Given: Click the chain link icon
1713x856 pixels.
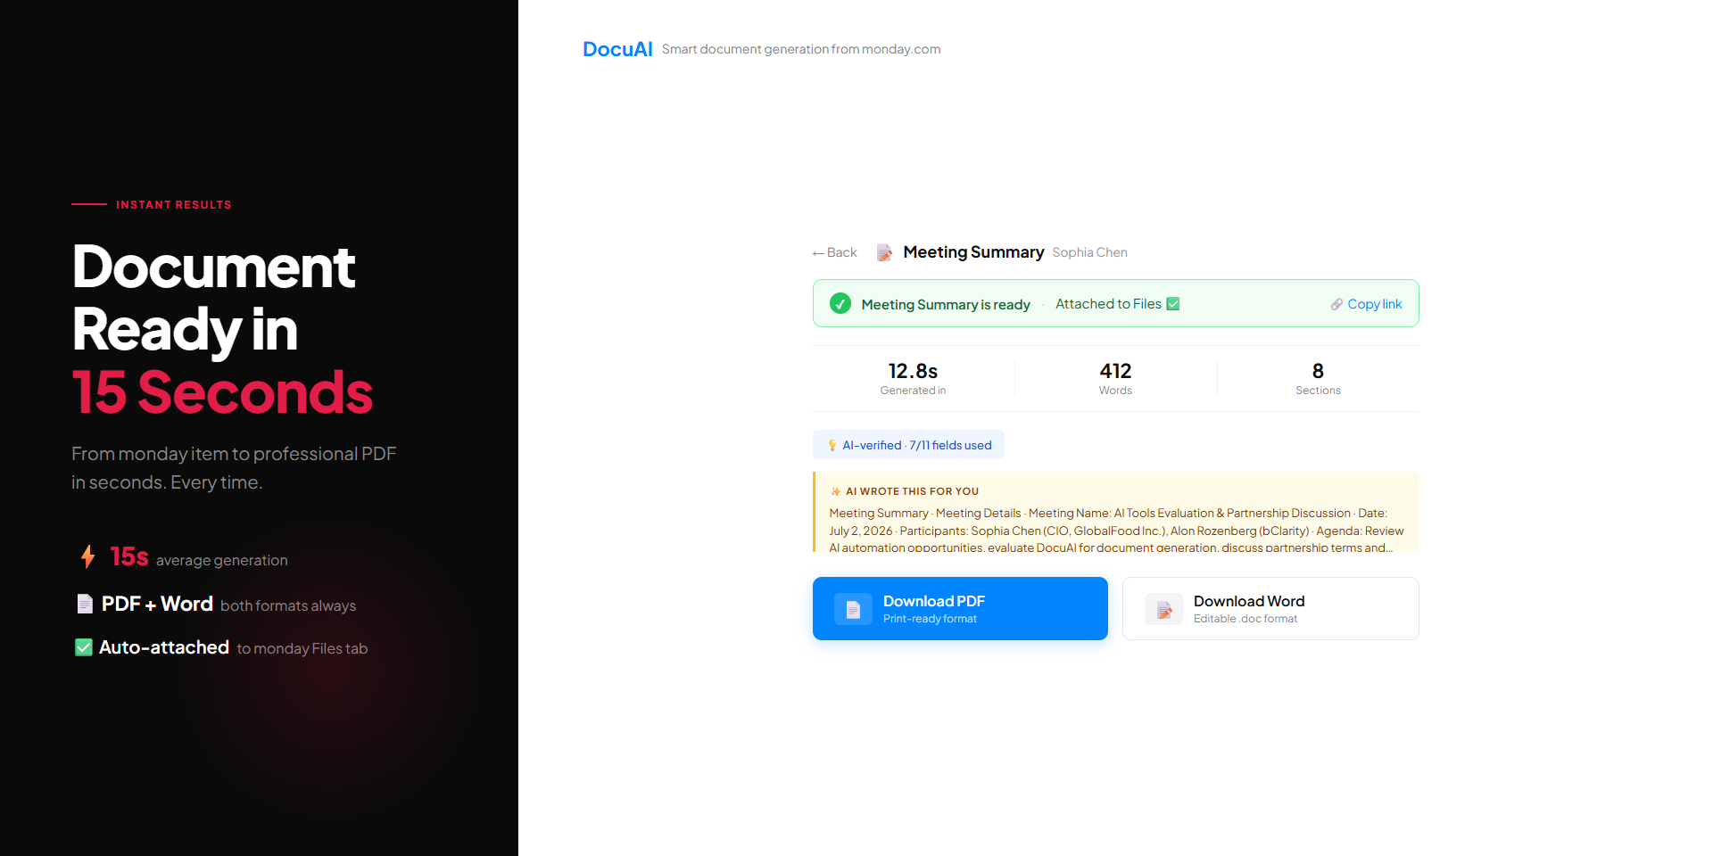Looking at the screenshot, I should click(x=1336, y=304).
